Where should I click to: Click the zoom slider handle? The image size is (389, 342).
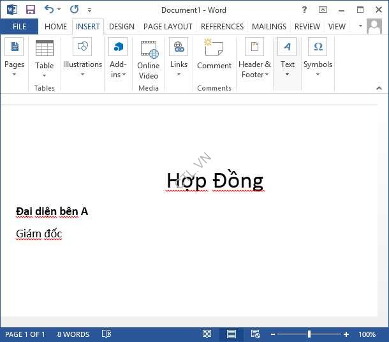tap(309, 334)
